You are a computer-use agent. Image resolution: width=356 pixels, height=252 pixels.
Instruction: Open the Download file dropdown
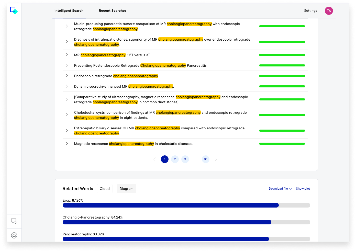point(280,189)
